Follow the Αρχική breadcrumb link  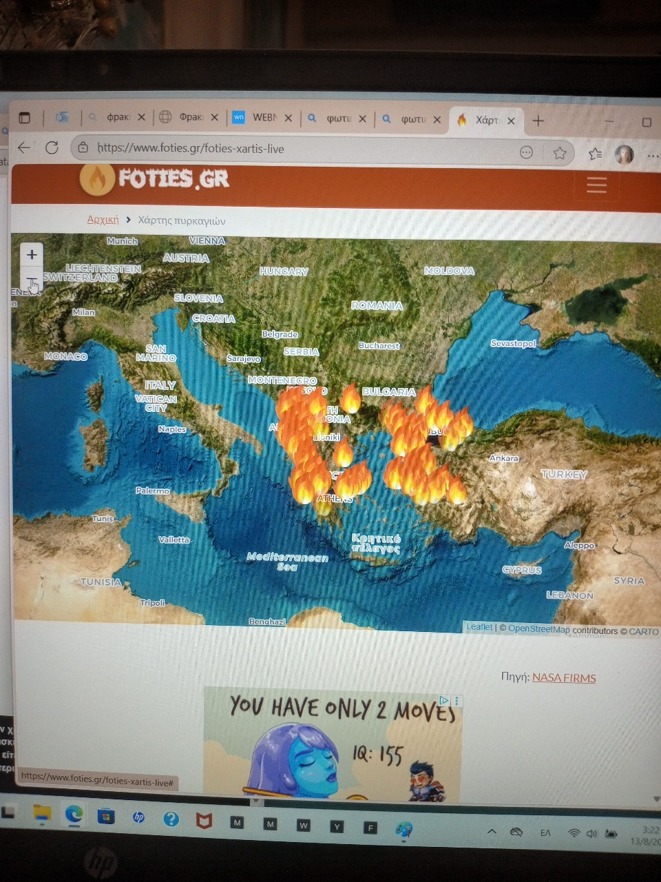point(103,219)
